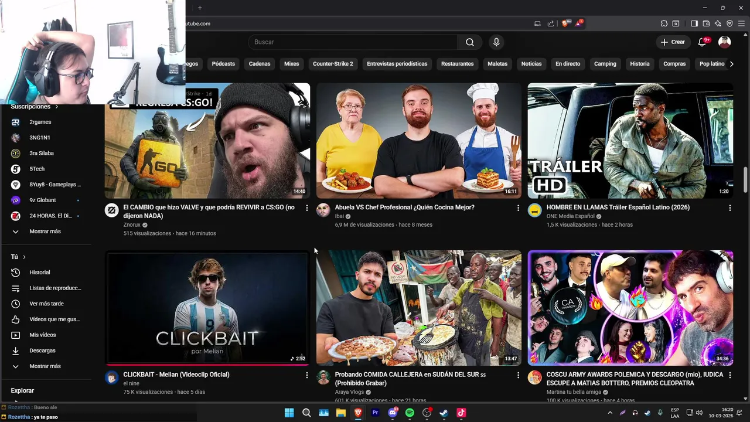Open Premiere Pro from the taskbar
Screen dimensions: 750x422
376,413
